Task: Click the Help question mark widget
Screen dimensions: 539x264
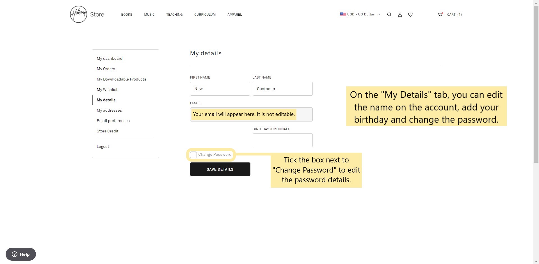Action: pyautogui.click(x=21, y=254)
